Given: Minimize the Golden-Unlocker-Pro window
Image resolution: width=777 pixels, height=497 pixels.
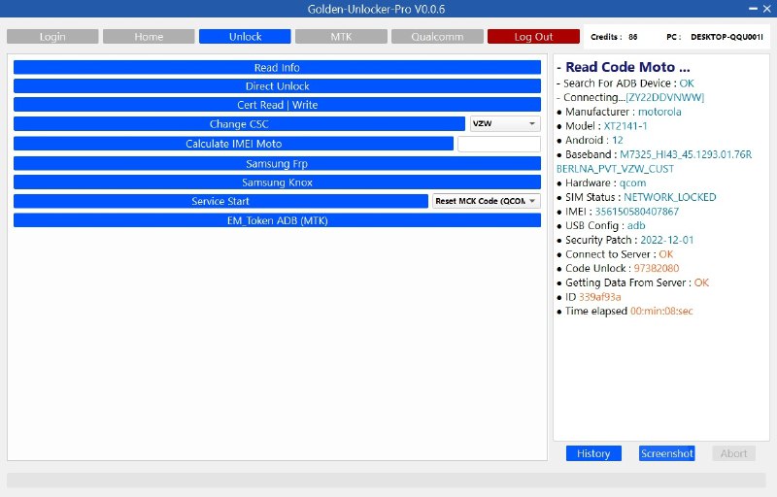Looking at the screenshot, I should click(753, 9).
